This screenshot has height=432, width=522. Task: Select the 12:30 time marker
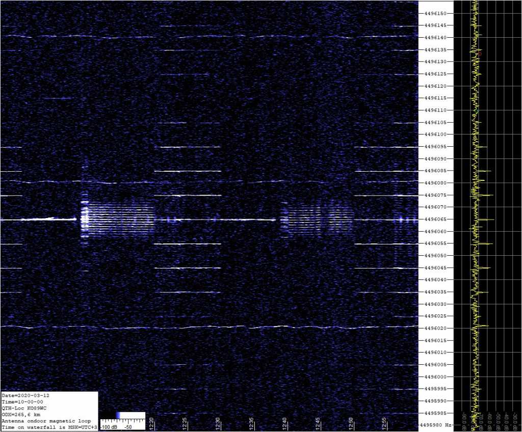click(x=218, y=423)
